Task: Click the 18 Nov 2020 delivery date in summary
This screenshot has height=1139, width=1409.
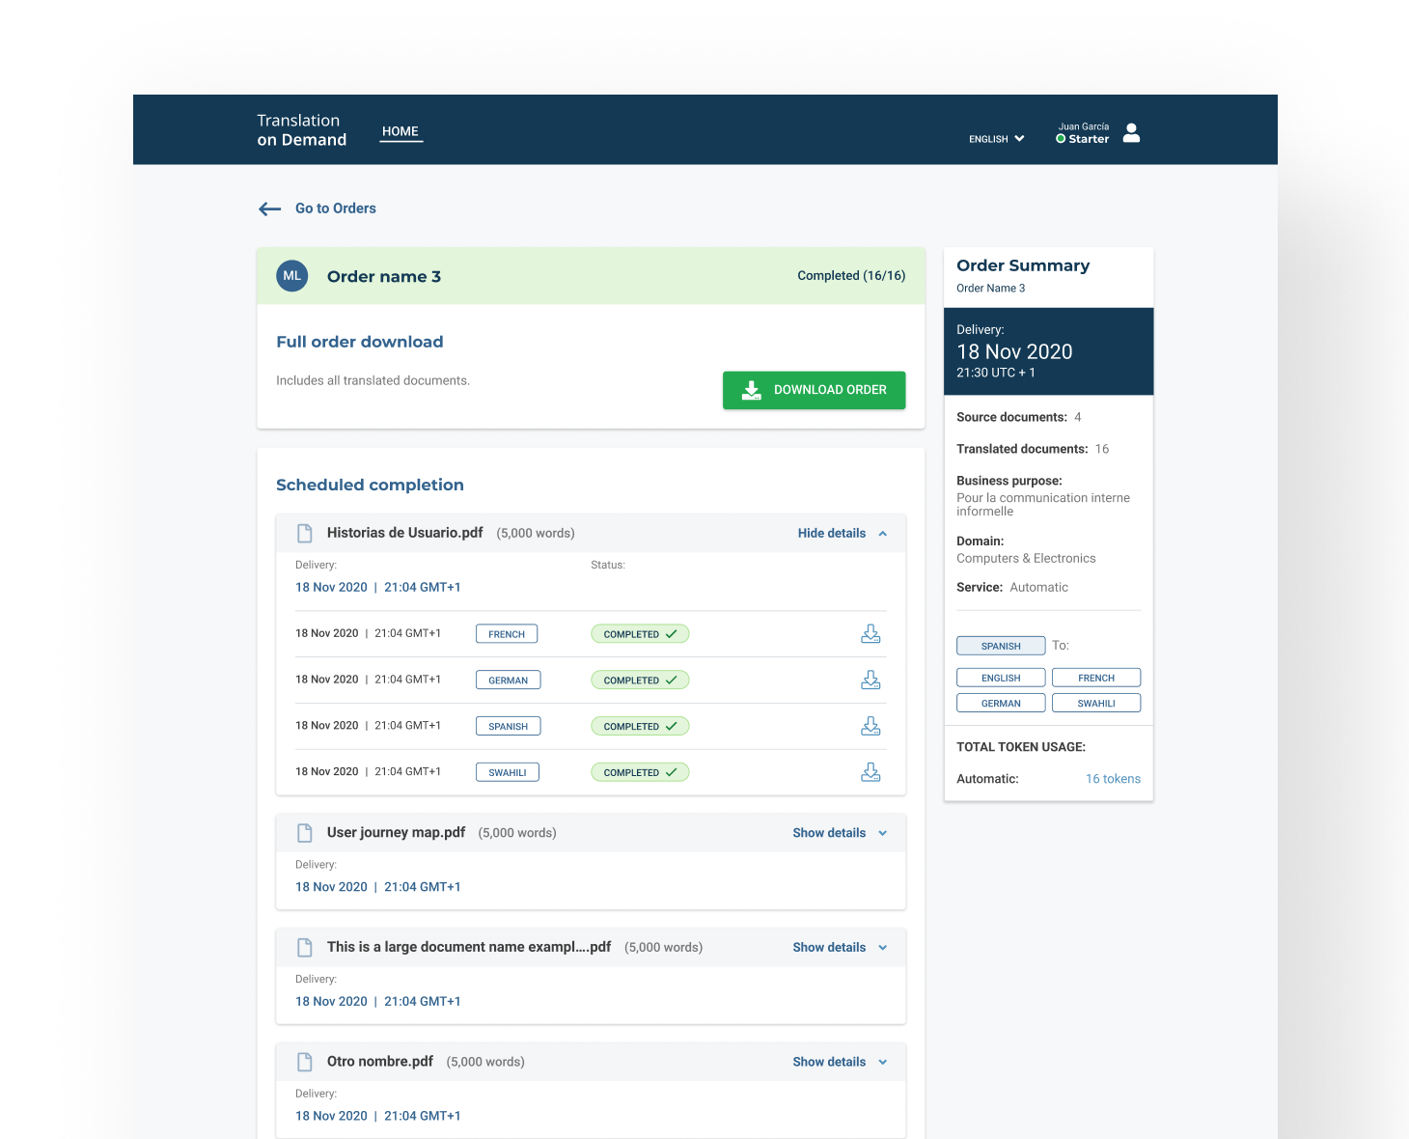Action: [x=1014, y=352]
